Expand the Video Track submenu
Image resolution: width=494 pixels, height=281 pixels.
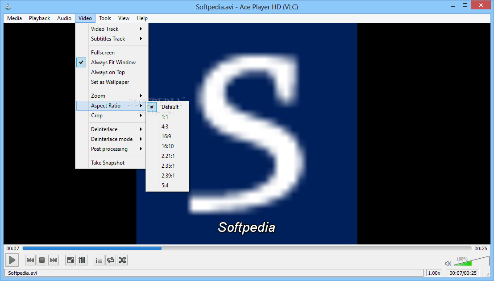point(112,29)
